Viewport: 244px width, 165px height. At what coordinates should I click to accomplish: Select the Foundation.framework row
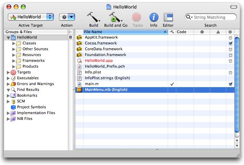(155, 55)
